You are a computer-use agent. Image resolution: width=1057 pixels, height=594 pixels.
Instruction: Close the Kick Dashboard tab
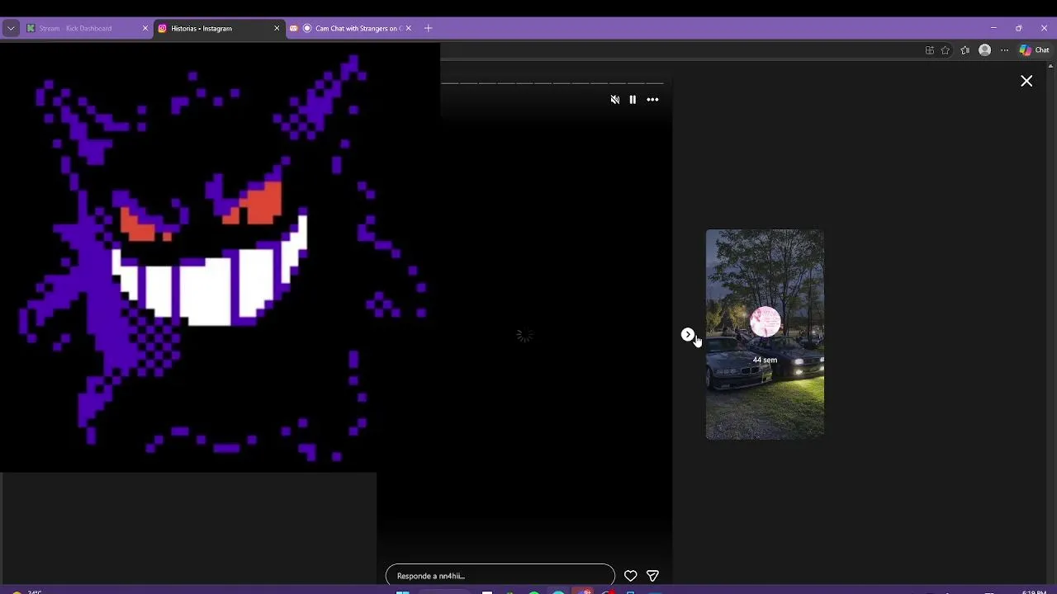pos(145,28)
